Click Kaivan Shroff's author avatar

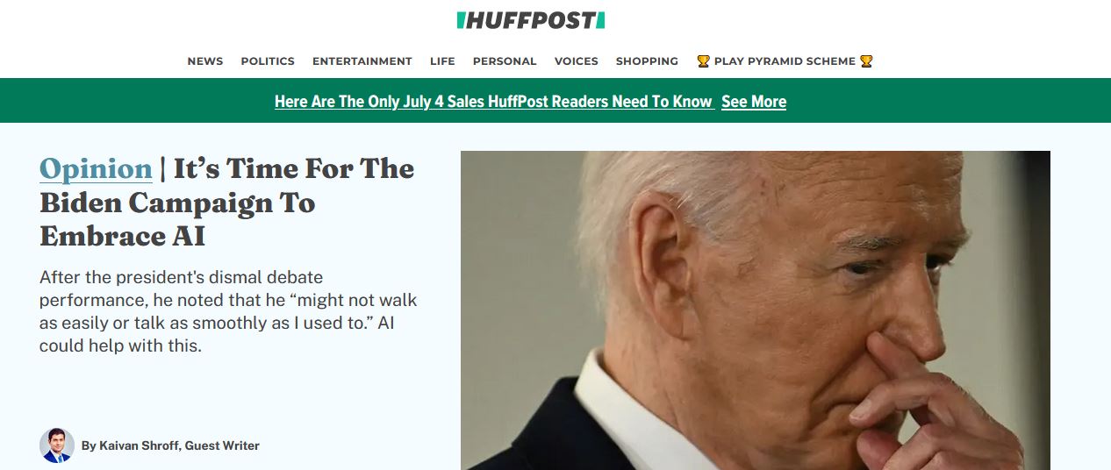tap(57, 445)
